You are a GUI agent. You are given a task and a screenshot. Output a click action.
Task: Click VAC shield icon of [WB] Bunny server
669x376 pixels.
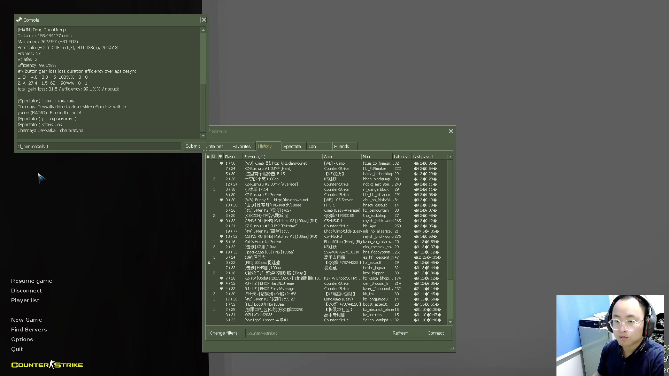coord(221,200)
